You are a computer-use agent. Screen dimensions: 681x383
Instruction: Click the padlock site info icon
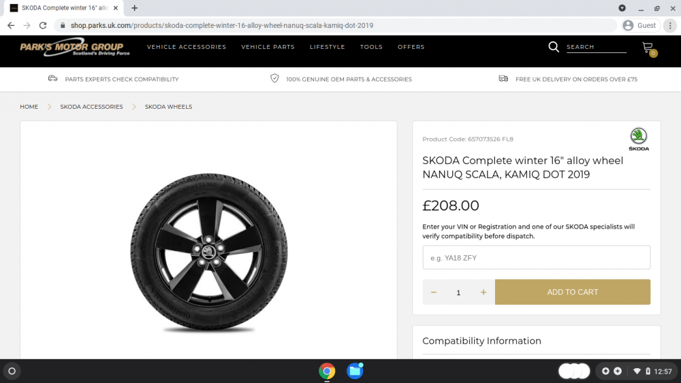[x=63, y=26]
